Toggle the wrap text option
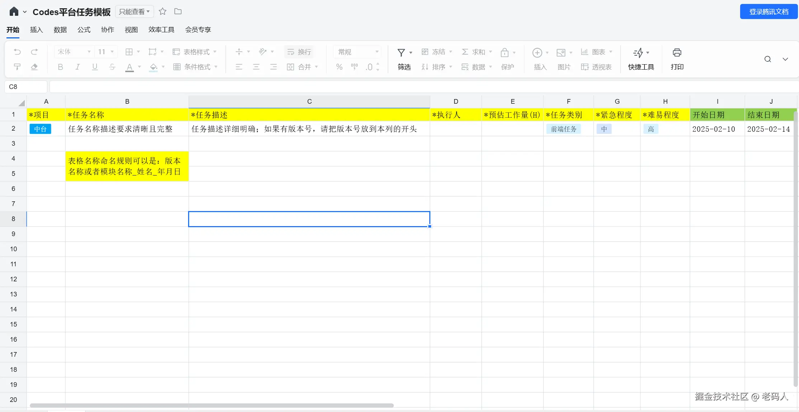 click(299, 52)
